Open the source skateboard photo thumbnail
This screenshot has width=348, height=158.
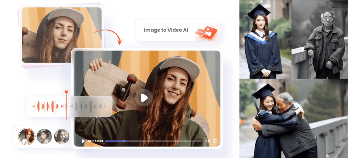[62, 35]
